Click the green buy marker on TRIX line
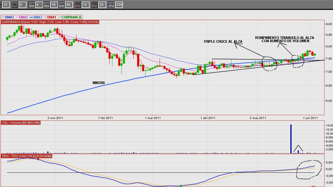333x187 pixels. coord(181,186)
